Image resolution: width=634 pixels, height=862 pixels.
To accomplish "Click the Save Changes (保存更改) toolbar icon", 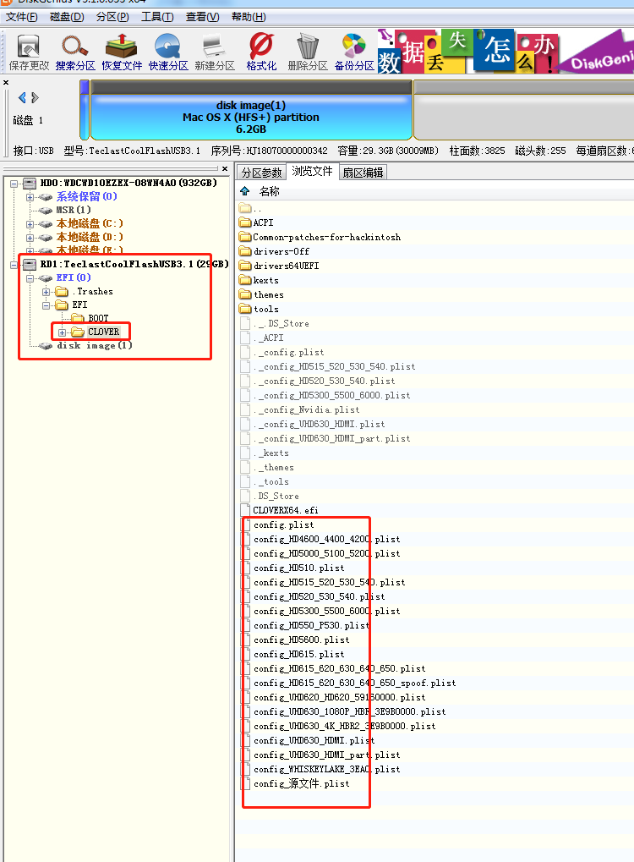I will (x=29, y=52).
